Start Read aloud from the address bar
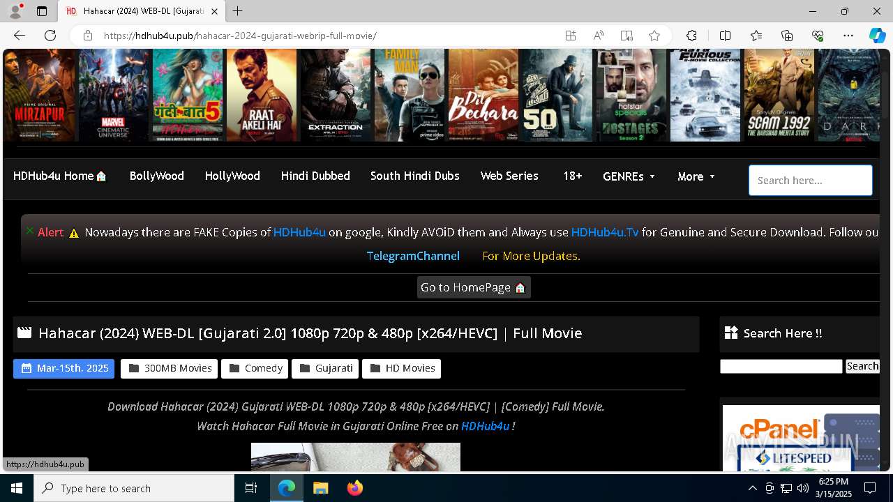The image size is (893, 502). pos(599,36)
